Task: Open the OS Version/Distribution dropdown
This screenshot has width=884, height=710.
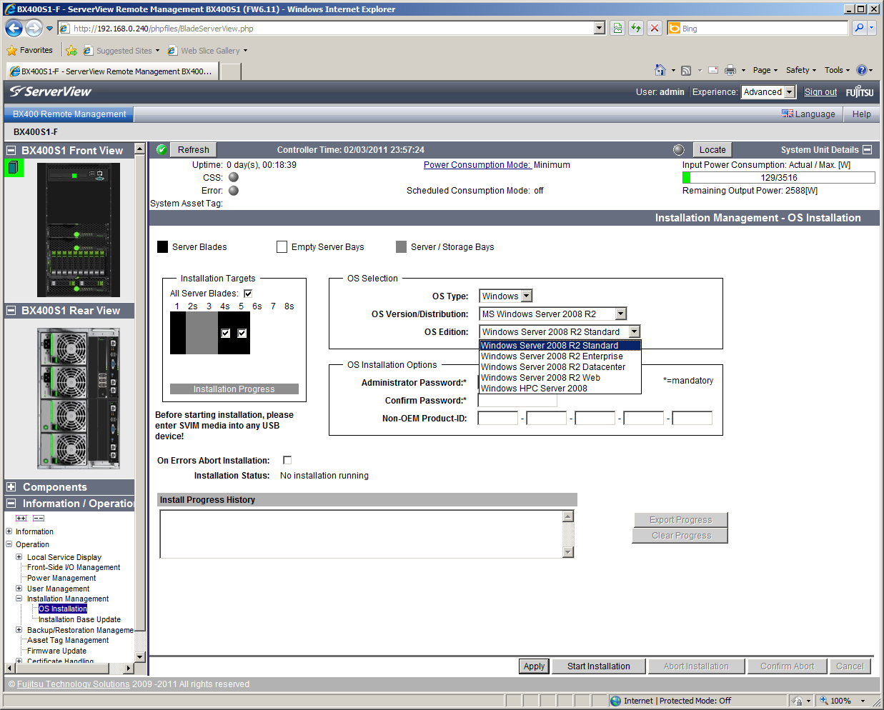Action: (552, 314)
